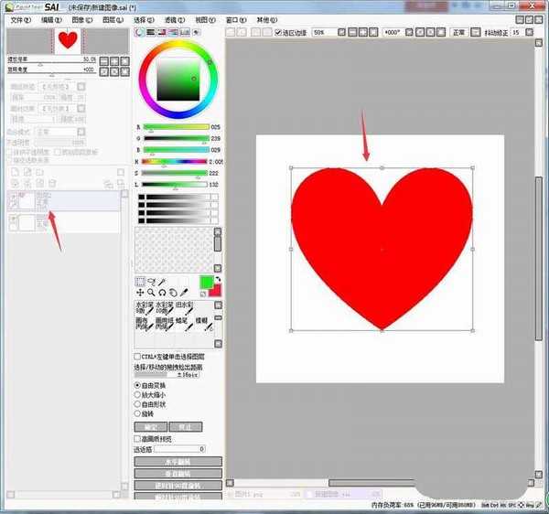Select the zoom magnifier tool
Viewport: 549px width, 514px height.
[x=151, y=293]
